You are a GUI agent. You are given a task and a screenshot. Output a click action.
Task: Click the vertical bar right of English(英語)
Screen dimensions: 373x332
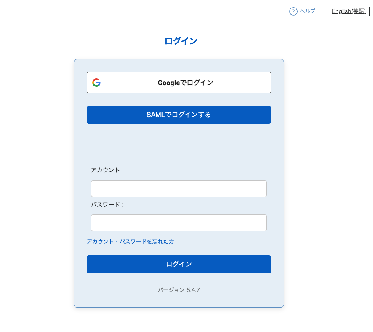coord(369,11)
